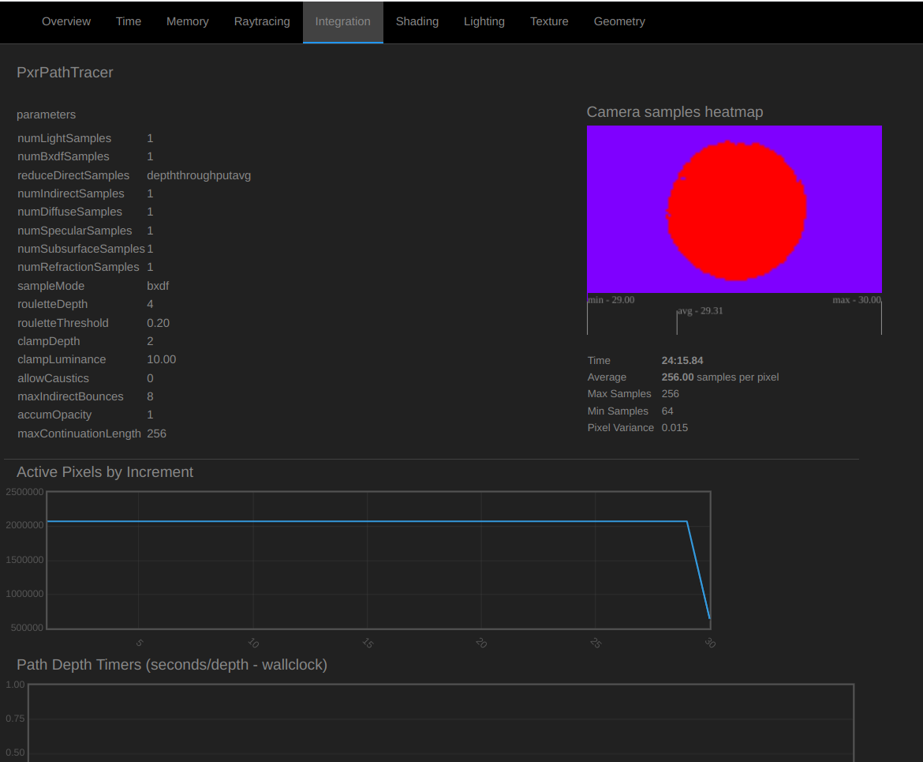Click the maxIndirectBounces label

(x=70, y=397)
